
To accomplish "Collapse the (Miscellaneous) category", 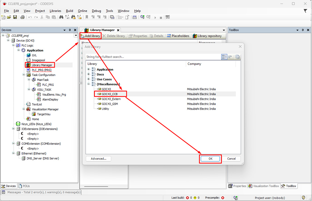I will [x=89, y=84].
